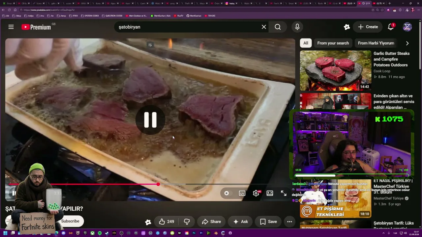Open the Windows Start menu
Image resolution: width=422 pixels, height=237 pixels.
pyautogui.click(x=5, y=233)
